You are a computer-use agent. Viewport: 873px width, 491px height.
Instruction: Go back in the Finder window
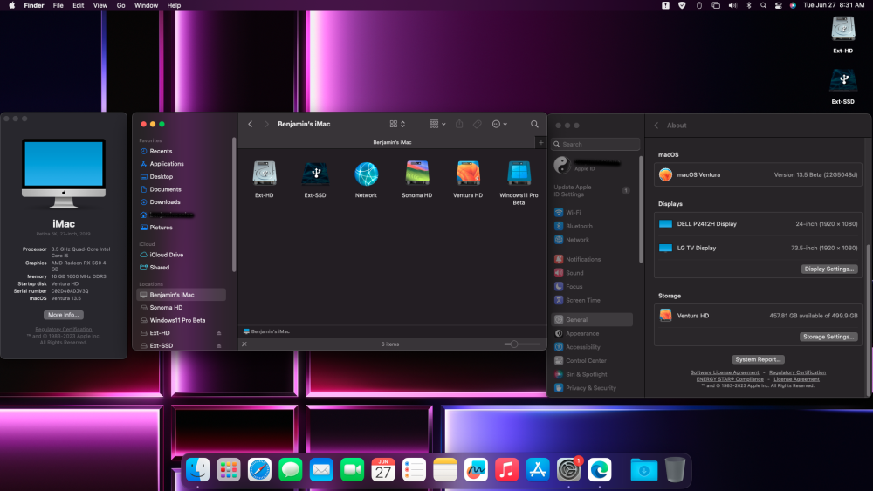250,124
